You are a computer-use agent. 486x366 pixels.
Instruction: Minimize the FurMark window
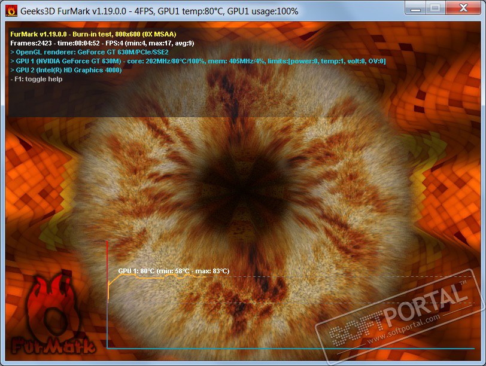point(415,8)
